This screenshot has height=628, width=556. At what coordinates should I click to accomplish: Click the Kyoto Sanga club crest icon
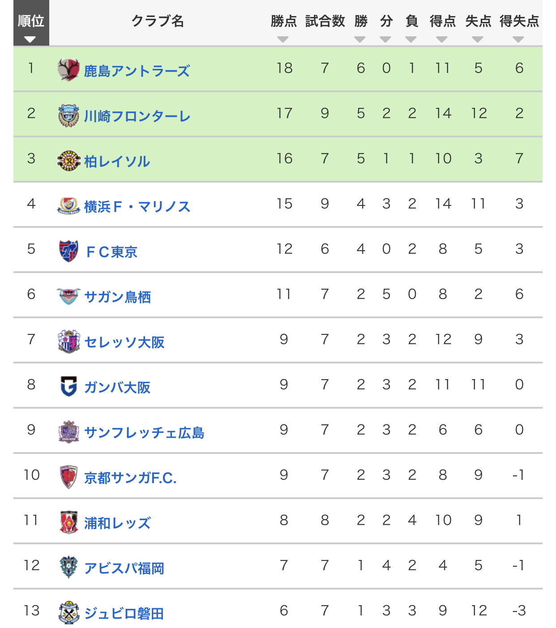coord(68,477)
